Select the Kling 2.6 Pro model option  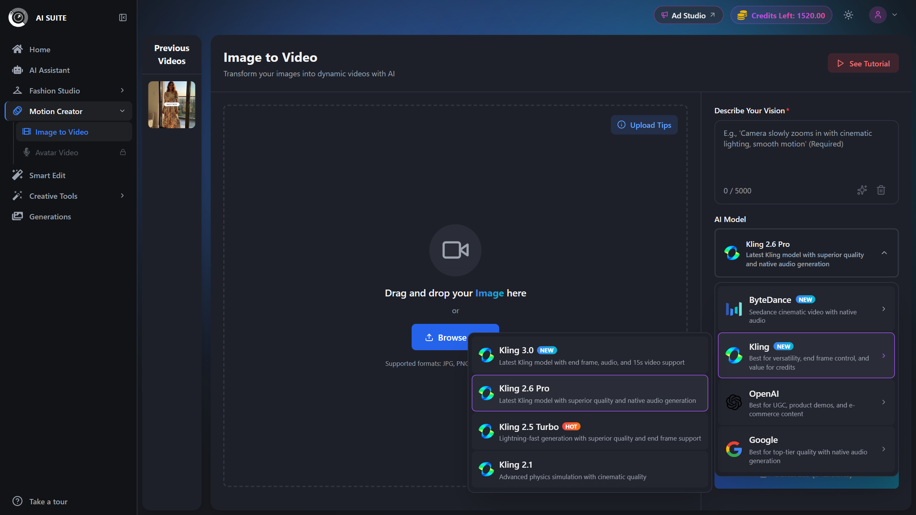pyautogui.click(x=590, y=393)
